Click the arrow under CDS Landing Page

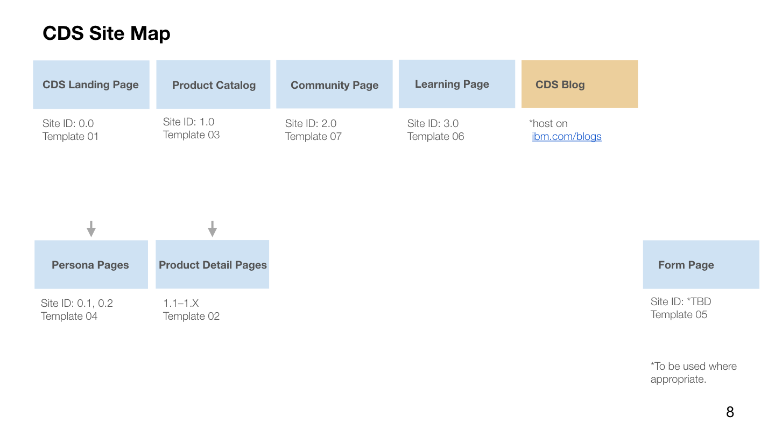coord(91,227)
